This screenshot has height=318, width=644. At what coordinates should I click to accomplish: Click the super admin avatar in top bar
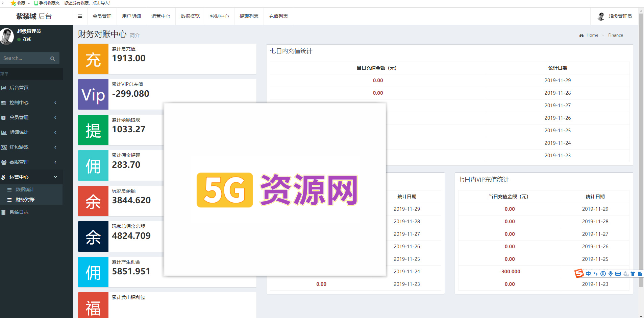[x=601, y=16]
